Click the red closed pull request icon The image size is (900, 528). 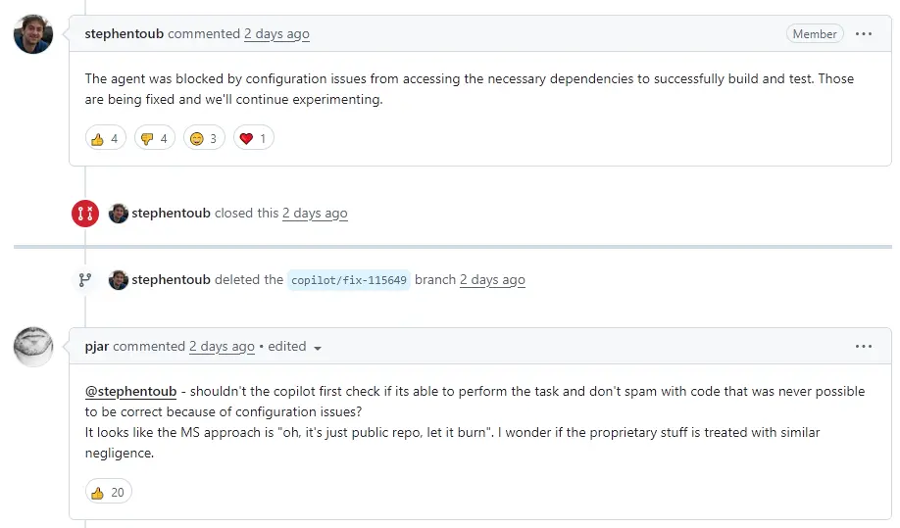85,214
